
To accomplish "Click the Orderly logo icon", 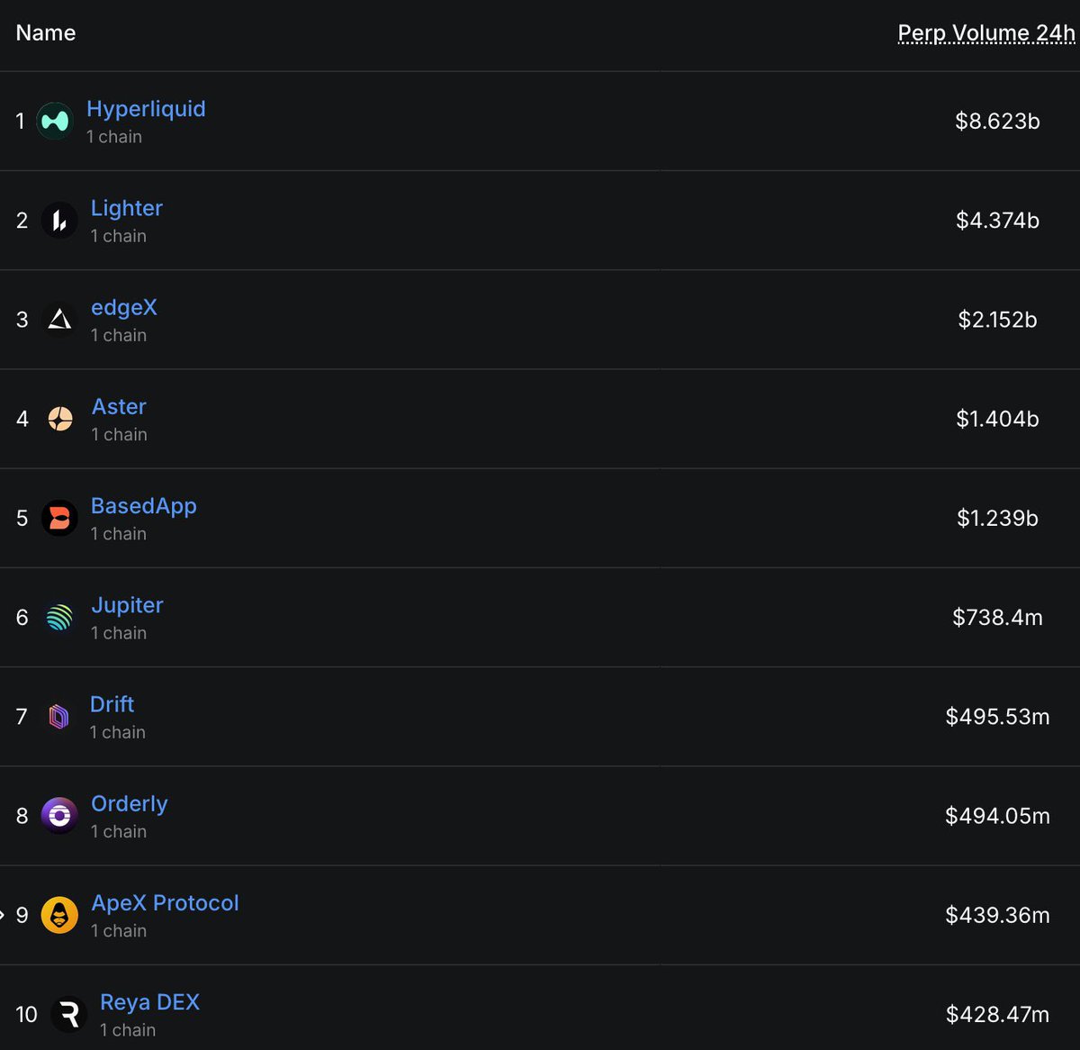I will (59, 816).
